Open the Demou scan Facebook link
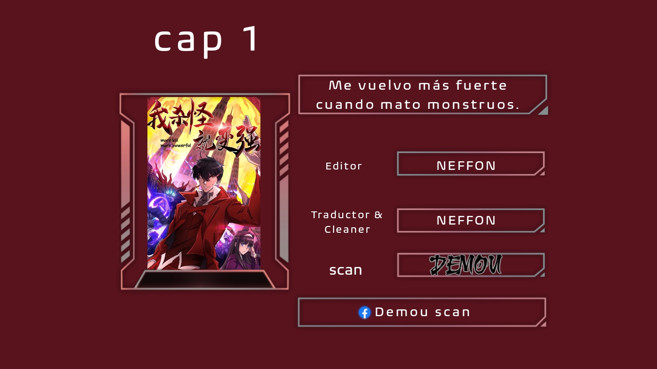Screen dimensions: 657x369 point(422,312)
